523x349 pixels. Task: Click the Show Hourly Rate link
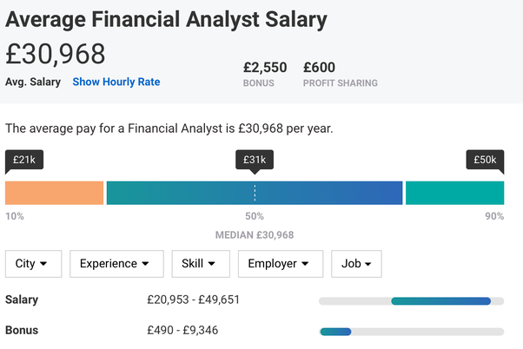click(116, 82)
